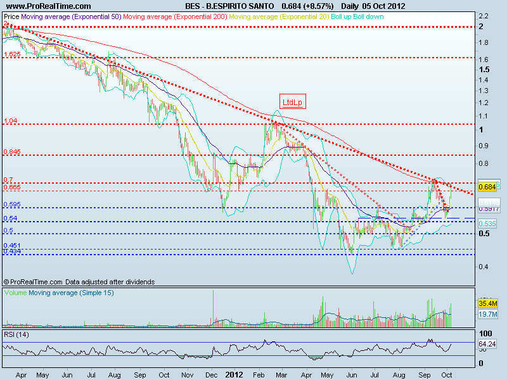This screenshot has width=507, height=380.
Task: Click the 0.845 resistance level label
Action: pos(12,152)
